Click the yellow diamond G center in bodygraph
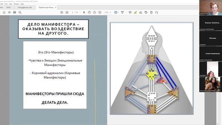This screenshot has width=222, height=125. [x=152, y=74]
